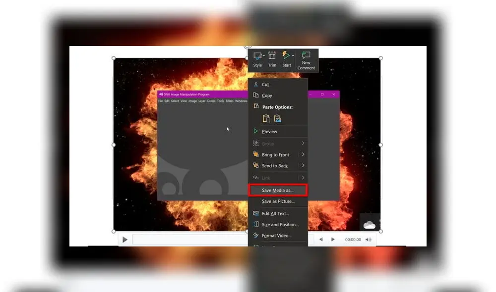This screenshot has width=496, height=292.
Task: Select Save Media as from context menu
Action: (x=278, y=190)
